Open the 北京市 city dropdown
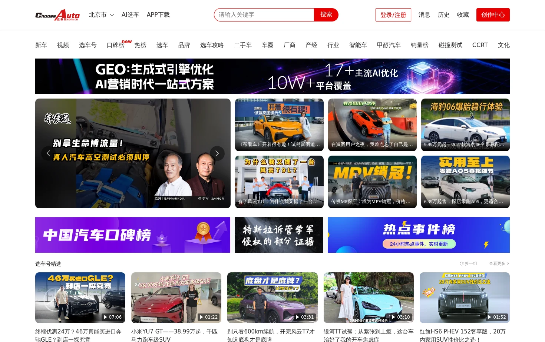The height and width of the screenshot is (342, 545). pos(101,15)
